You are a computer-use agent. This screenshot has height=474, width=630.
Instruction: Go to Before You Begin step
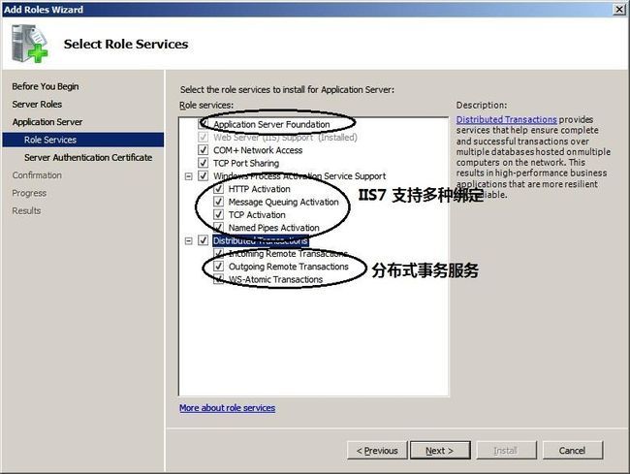[x=46, y=86]
